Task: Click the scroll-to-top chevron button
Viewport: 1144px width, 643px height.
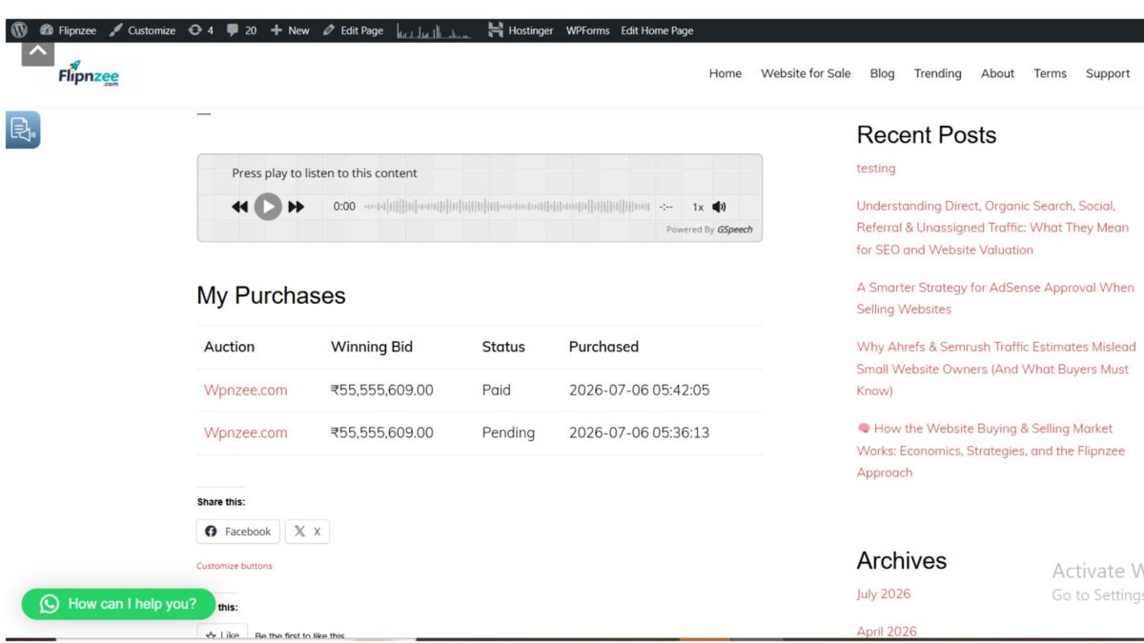Action: [x=37, y=51]
